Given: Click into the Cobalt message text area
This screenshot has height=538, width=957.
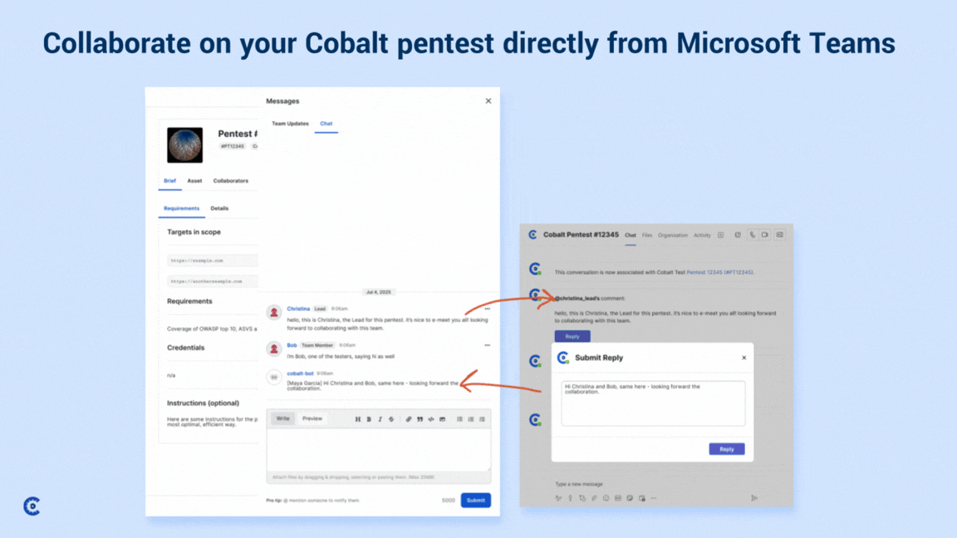Looking at the screenshot, I should click(x=379, y=450).
